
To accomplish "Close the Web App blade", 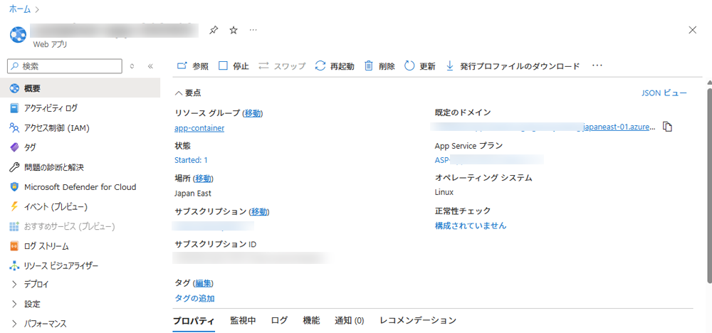I will click(693, 31).
